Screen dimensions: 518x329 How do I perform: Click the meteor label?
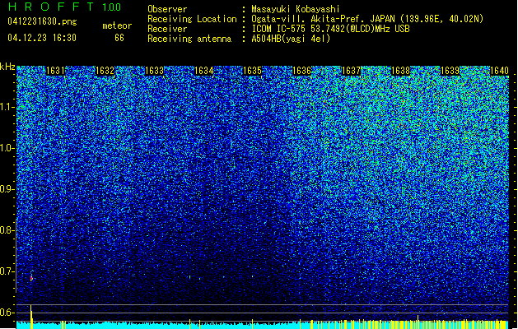point(117,25)
